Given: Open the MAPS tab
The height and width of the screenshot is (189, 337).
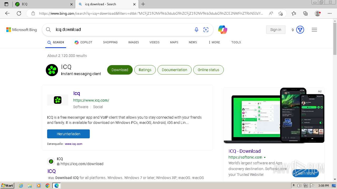Looking at the screenshot, I should 174,42.
